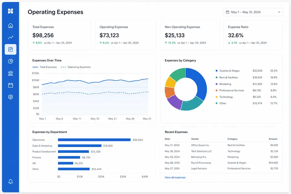Select the Tech Solutions LLC vendor row
Image resolution: width=291 pixels, height=194 pixels.
pos(221,151)
